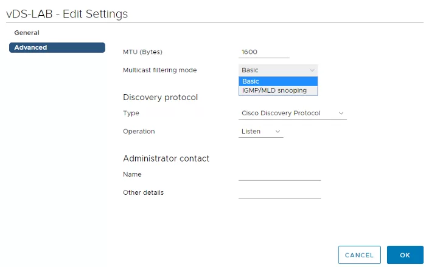Click the Other details input field
The width and height of the screenshot is (426, 267).
pyautogui.click(x=279, y=193)
